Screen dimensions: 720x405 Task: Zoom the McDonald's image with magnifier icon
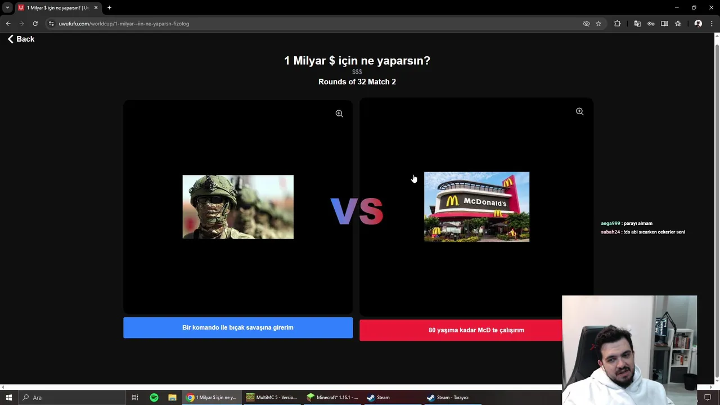pyautogui.click(x=579, y=111)
